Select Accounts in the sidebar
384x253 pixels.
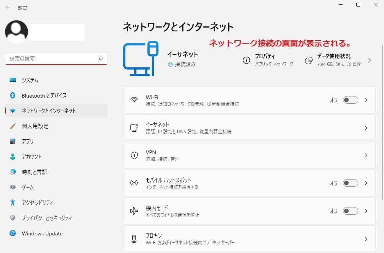[x=12, y=157]
